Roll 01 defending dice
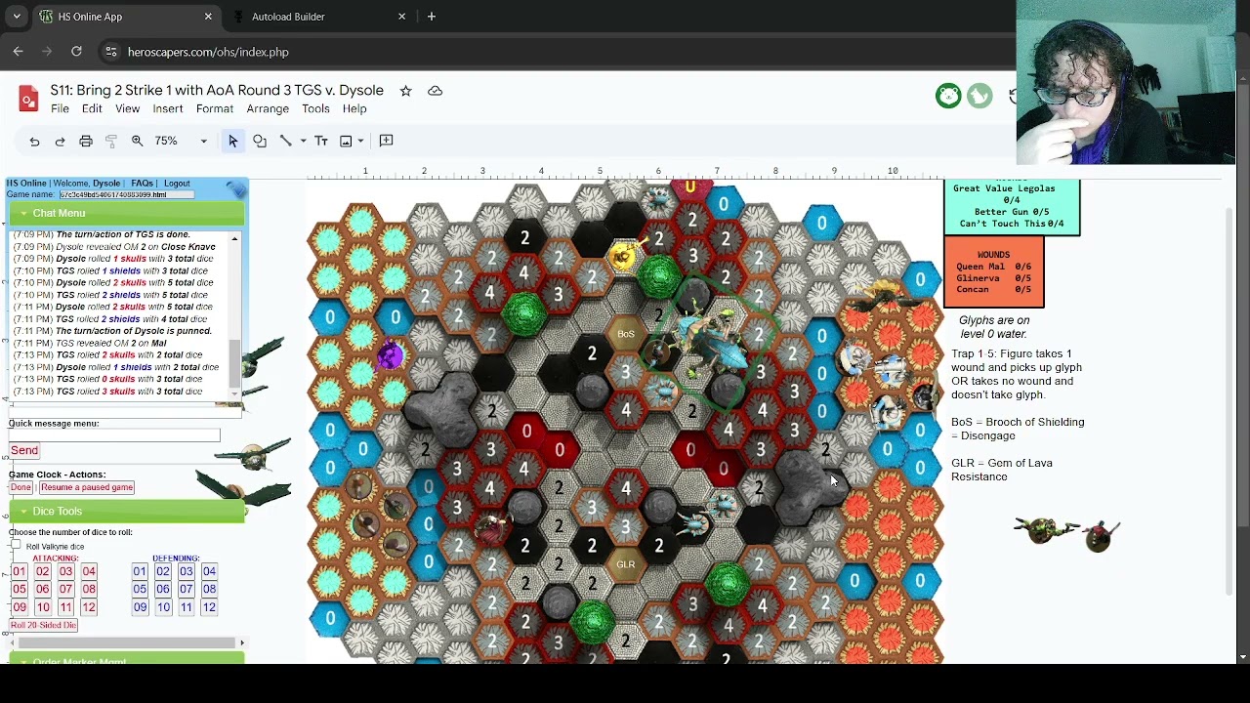The width and height of the screenshot is (1250, 703). click(x=140, y=571)
